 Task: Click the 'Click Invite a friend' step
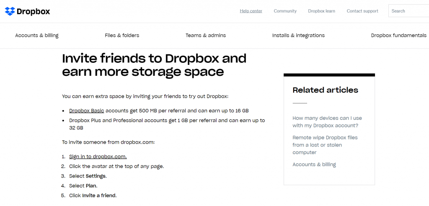(x=93, y=196)
